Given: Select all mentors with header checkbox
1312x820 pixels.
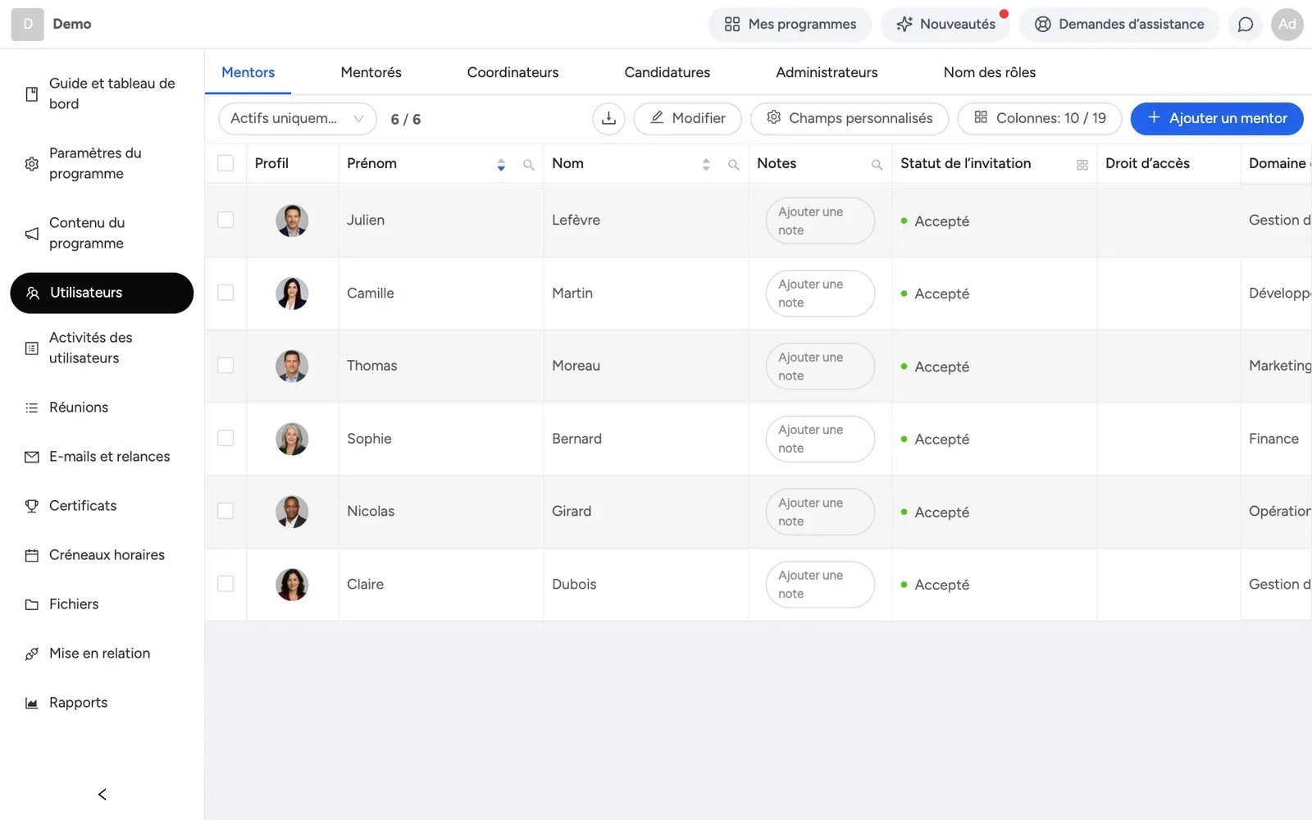Looking at the screenshot, I should pyautogui.click(x=225, y=163).
